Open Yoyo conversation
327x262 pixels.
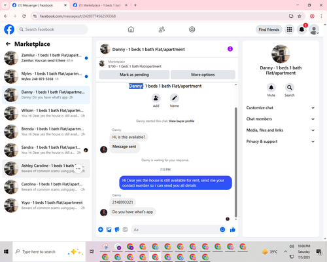[46, 205]
